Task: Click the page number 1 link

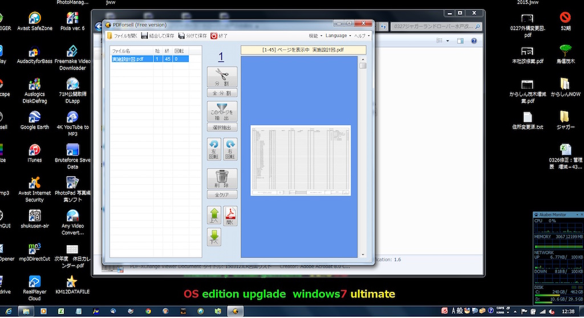Action: point(221,56)
